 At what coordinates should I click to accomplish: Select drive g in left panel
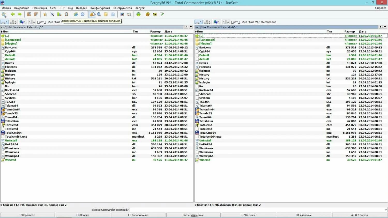(x=14, y=22)
